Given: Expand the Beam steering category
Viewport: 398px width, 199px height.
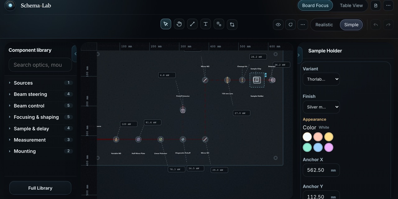Looking at the screenshot, I should 40,94.
